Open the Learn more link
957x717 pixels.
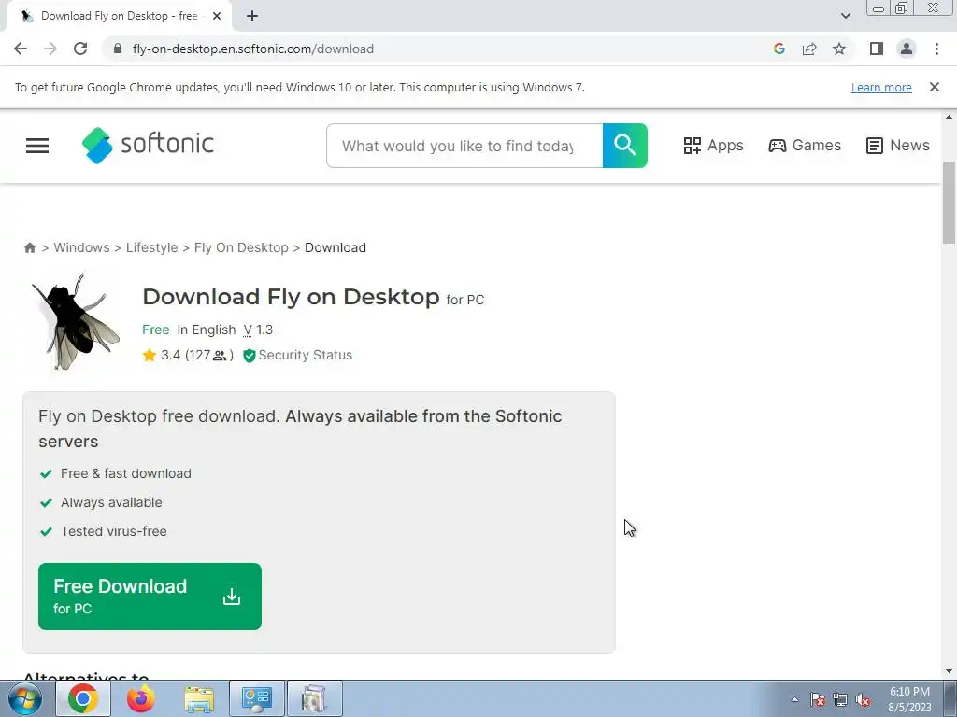tap(881, 87)
